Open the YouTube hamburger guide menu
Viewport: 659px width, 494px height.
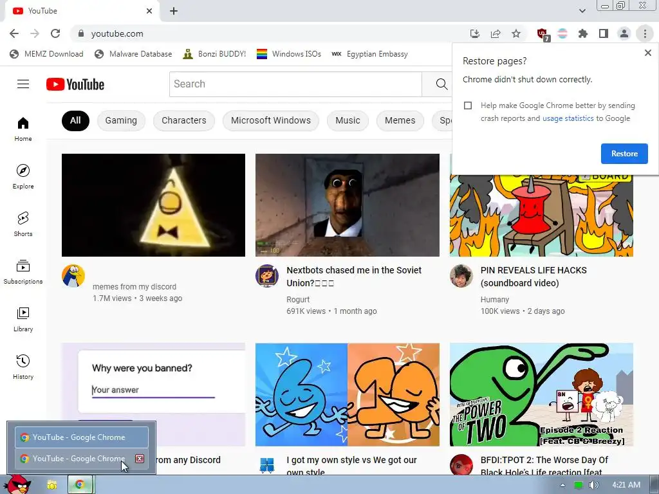(23, 84)
